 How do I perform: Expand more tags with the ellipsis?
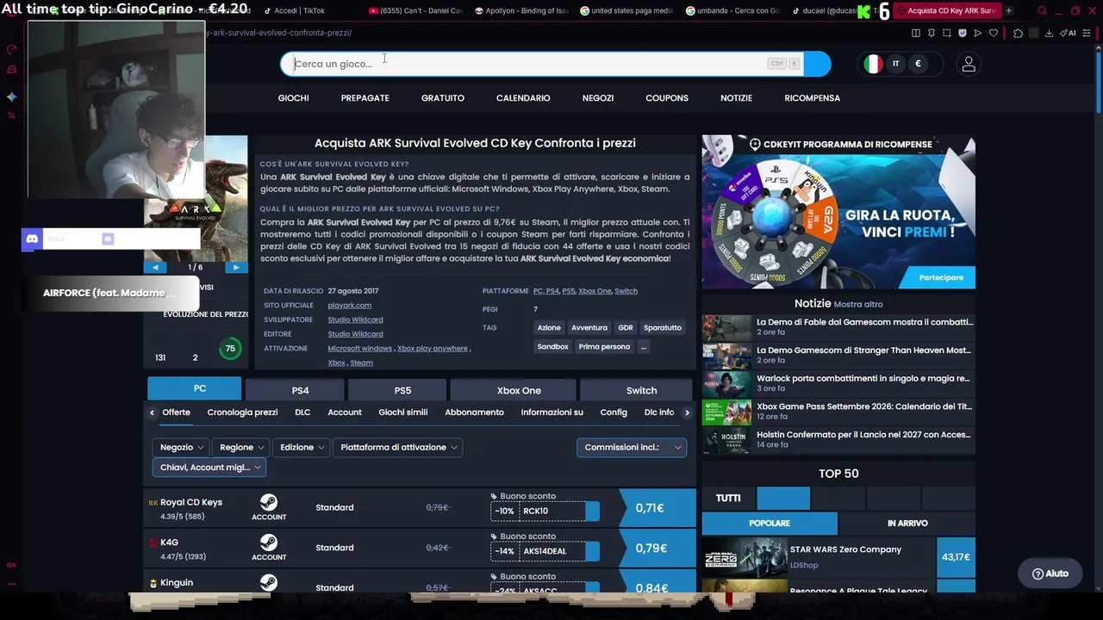pos(643,346)
